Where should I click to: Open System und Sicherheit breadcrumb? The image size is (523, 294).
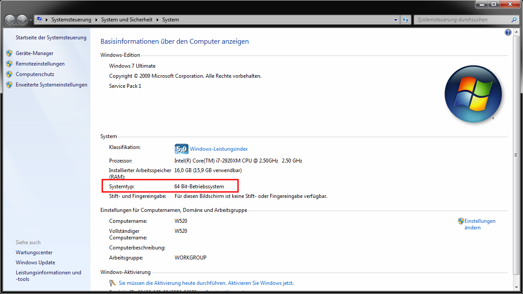point(127,20)
